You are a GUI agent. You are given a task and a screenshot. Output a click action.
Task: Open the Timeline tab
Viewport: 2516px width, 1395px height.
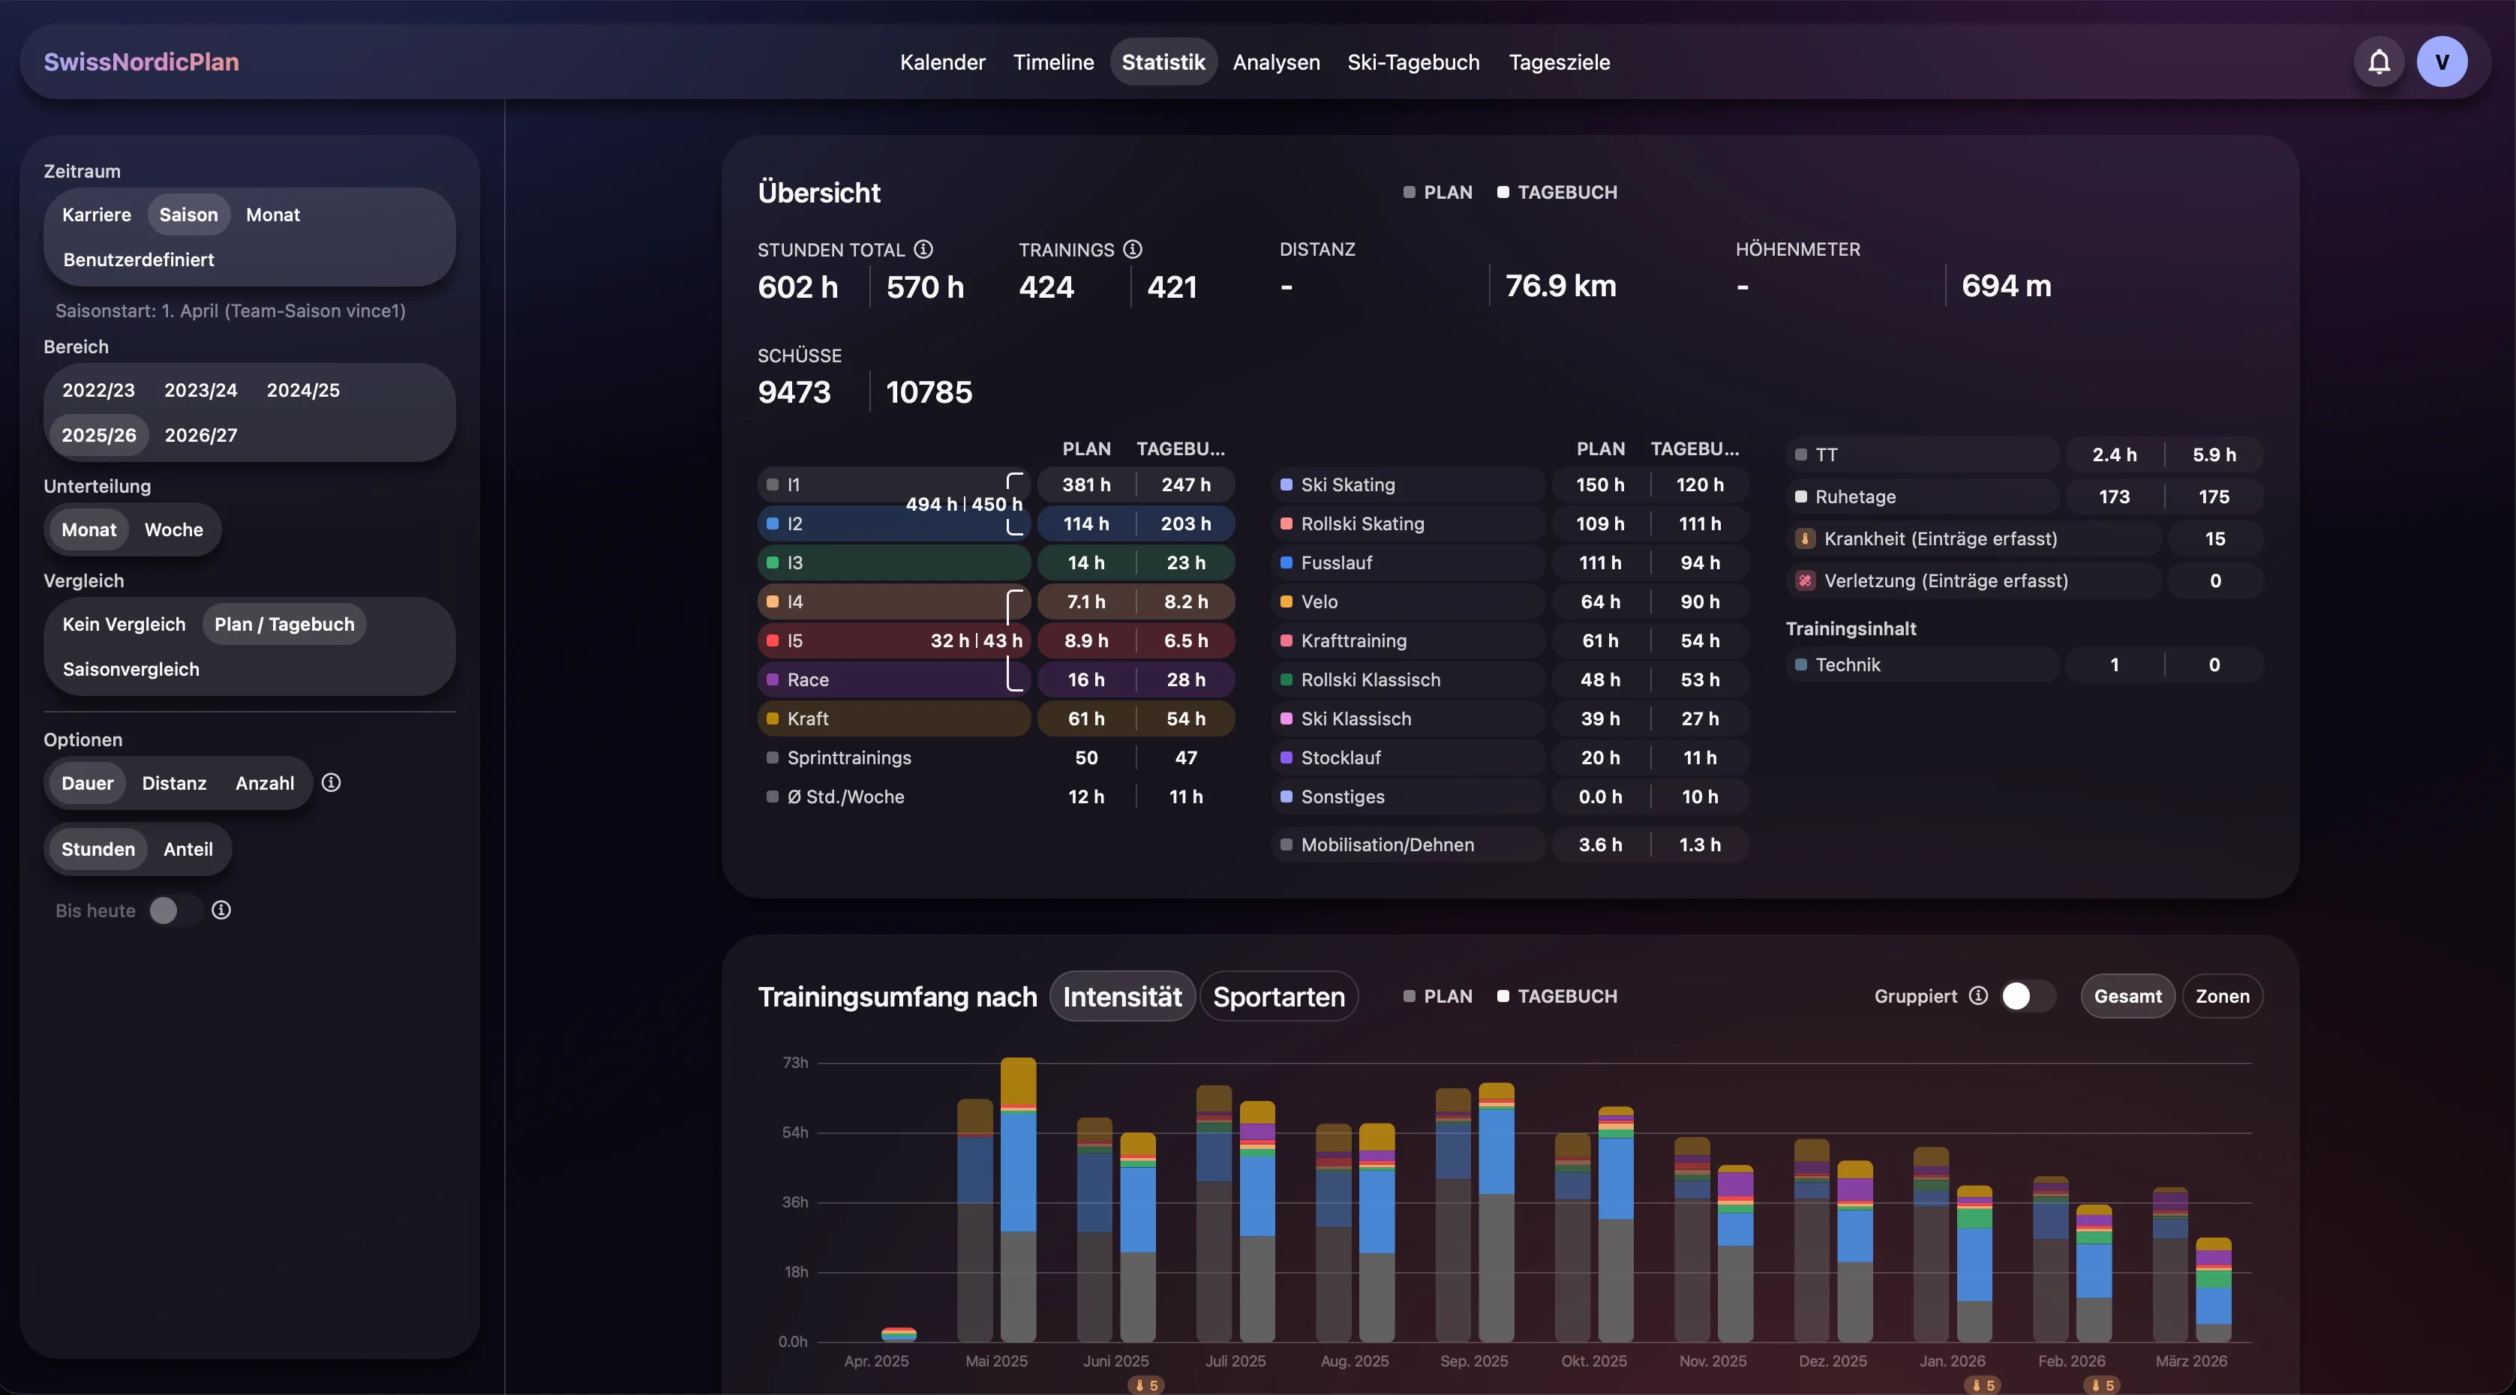pyautogui.click(x=1053, y=61)
